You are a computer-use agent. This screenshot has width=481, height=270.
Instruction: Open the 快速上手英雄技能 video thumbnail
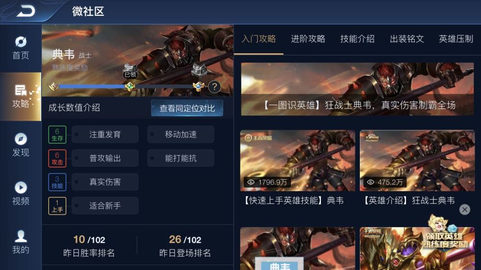(298, 160)
